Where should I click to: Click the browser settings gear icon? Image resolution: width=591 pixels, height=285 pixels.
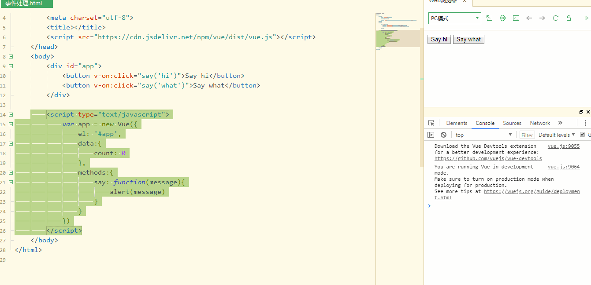pyautogui.click(x=502, y=18)
